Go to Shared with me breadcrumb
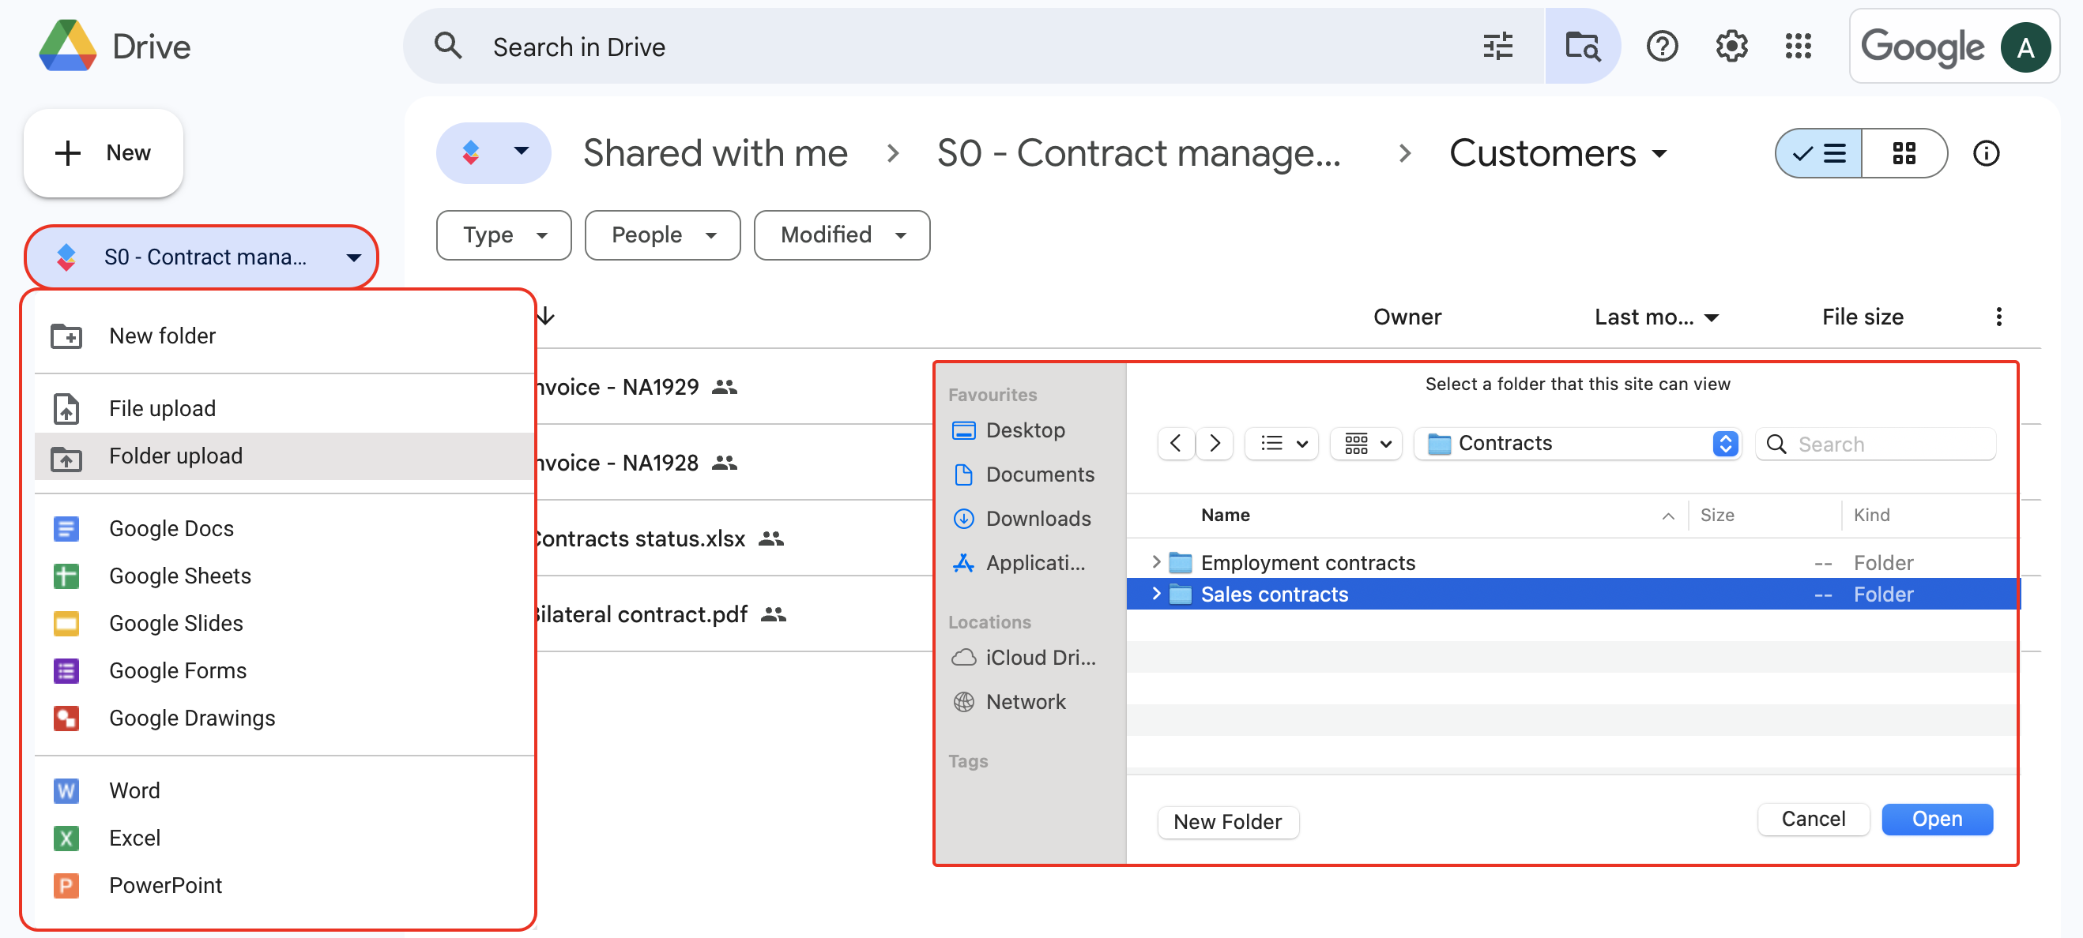Image resolution: width=2083 pixels, height=938 pixels. coord(715,152)
